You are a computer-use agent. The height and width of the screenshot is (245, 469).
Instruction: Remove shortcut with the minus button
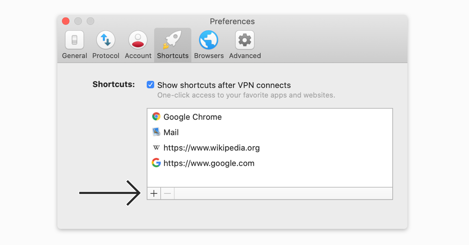pyautogui.click(x=168, y=193)
